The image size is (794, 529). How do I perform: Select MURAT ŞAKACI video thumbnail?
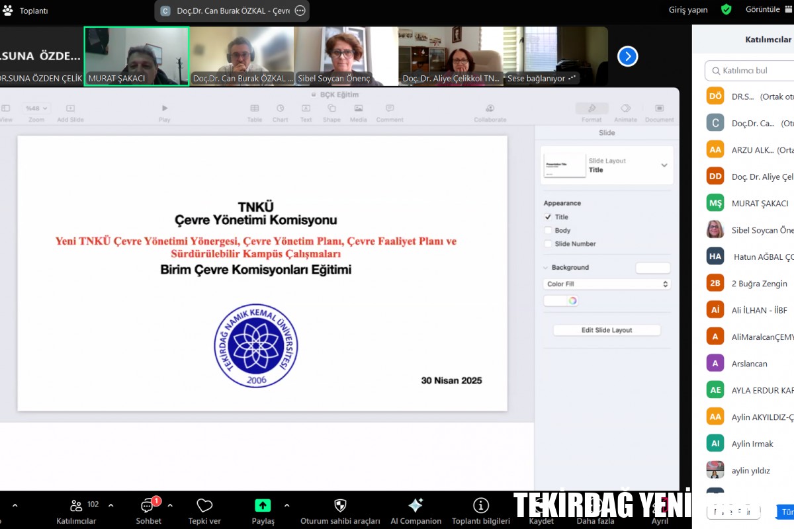(x=136, y=56)
